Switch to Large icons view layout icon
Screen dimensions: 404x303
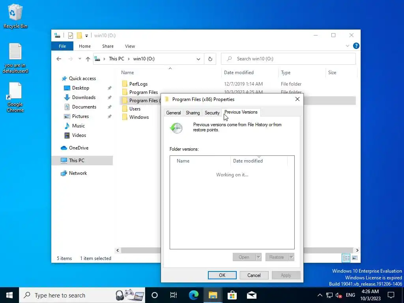355,258
